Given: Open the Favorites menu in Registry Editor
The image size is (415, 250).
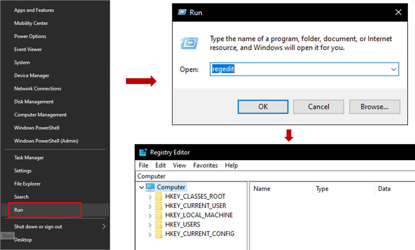Looking at the screenshot, I should click(205, 165).
